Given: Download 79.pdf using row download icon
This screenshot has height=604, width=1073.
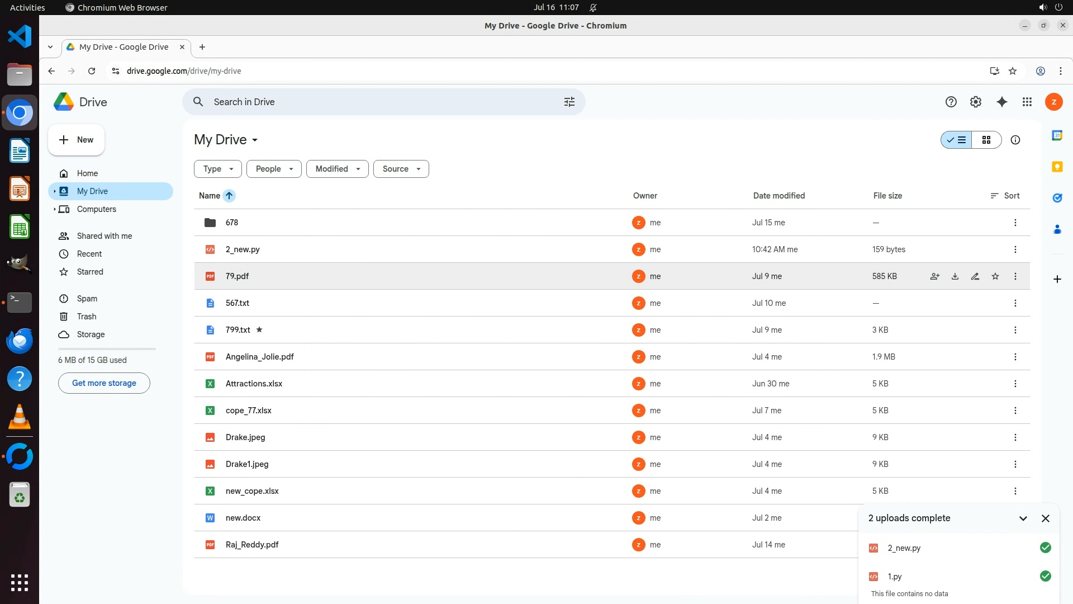Looking at the screenshot, I should [955, 276].
